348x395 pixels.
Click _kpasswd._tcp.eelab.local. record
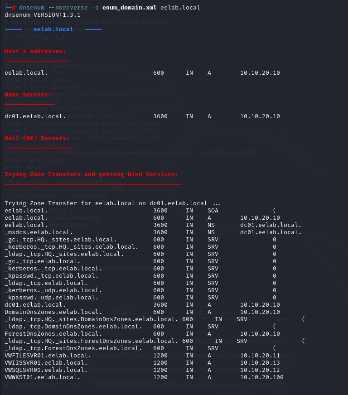(51, 276)
